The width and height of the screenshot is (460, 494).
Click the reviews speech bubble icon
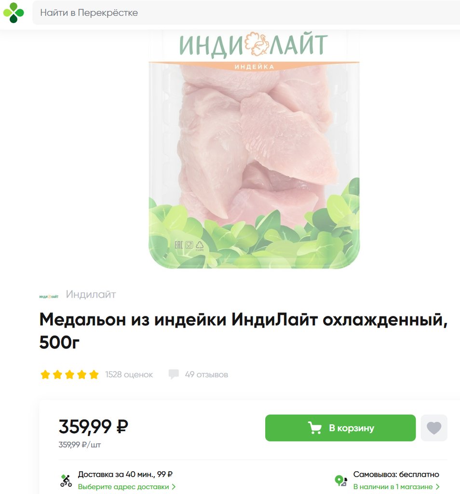[174, 374]
